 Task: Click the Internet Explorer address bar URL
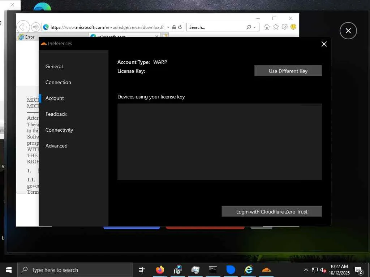point(107,27)
